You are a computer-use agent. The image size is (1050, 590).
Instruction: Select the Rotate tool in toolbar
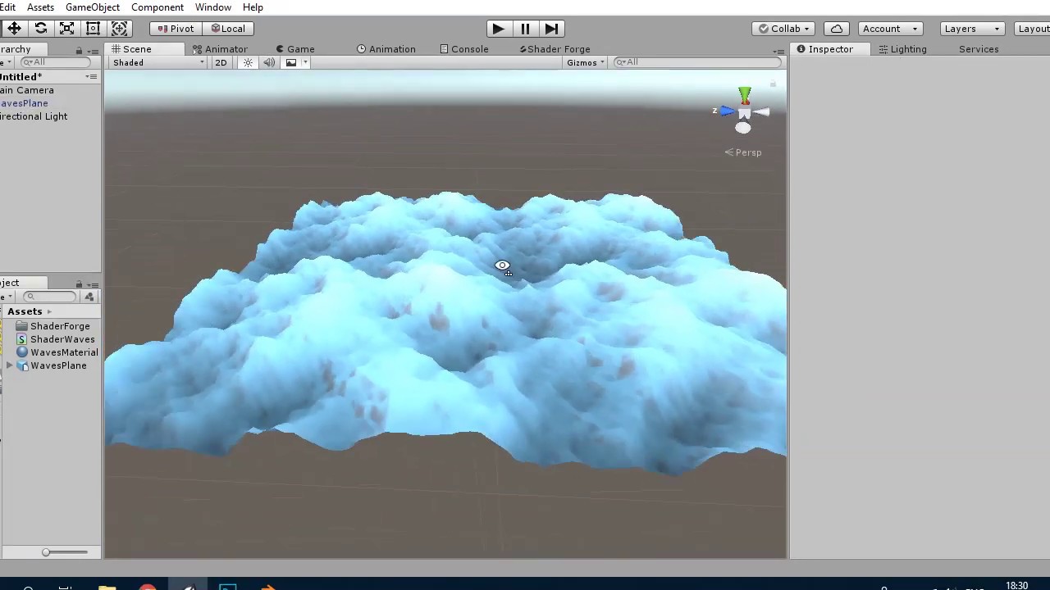click(40, 29)
